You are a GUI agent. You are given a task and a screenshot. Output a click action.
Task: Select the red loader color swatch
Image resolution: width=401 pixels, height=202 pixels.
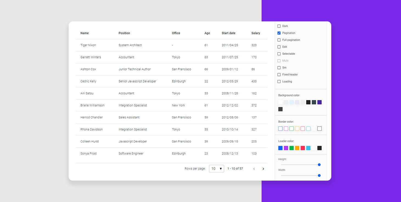[x=303, y=148]
